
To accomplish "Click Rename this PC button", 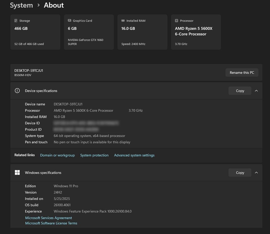I will [242, 73].
